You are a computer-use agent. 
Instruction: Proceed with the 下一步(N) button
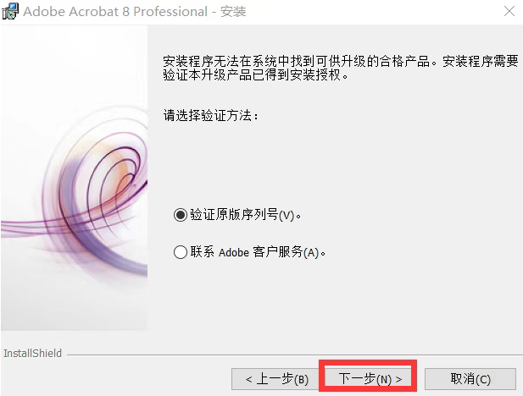pyautogui.click(x=368, y=379)
